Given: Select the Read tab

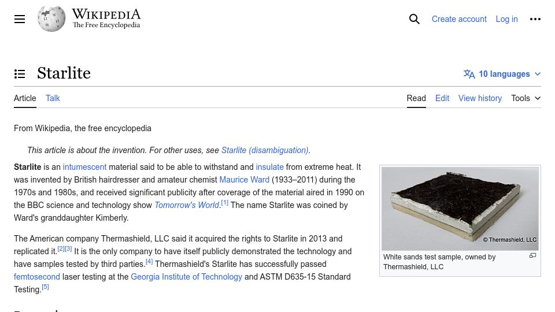Looking at the screenshot, I should point(416,98).
